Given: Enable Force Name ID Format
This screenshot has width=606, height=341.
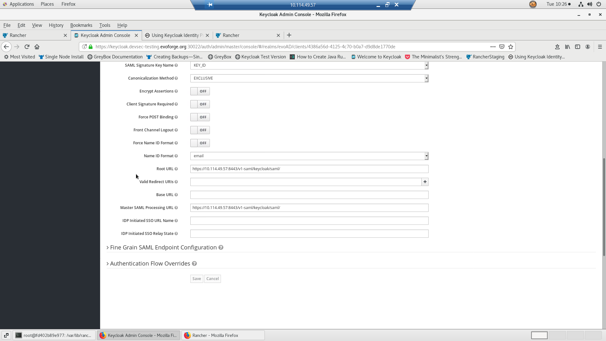Looking at the screenshot, I should (x=200, y=143).
